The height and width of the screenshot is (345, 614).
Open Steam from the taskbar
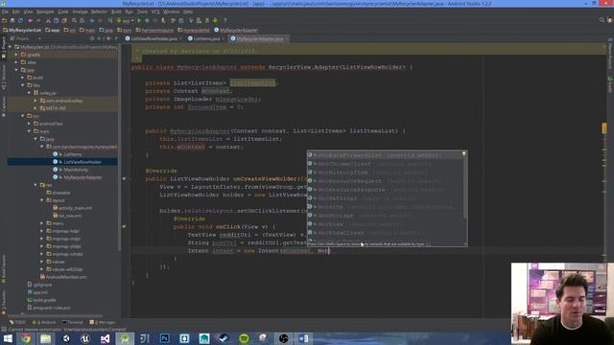(224, 338)
